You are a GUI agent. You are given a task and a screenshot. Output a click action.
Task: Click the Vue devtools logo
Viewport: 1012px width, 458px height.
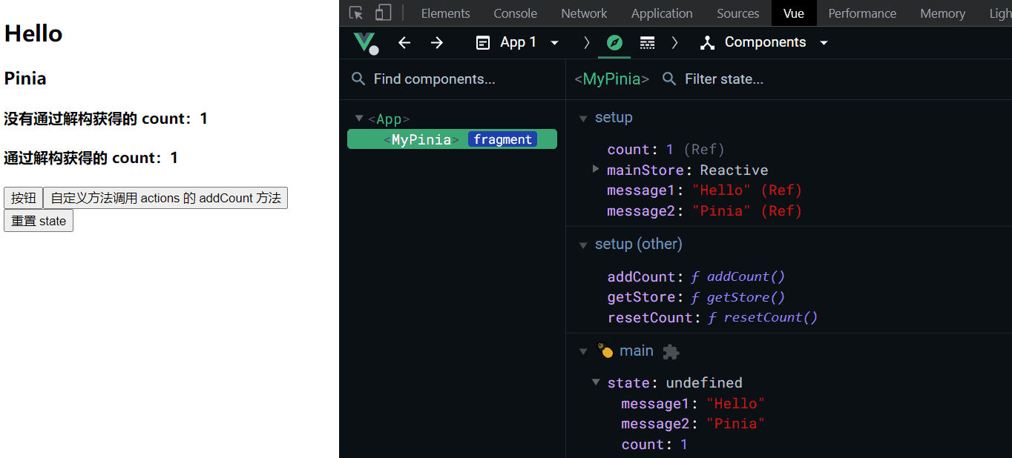coord(365,43)
